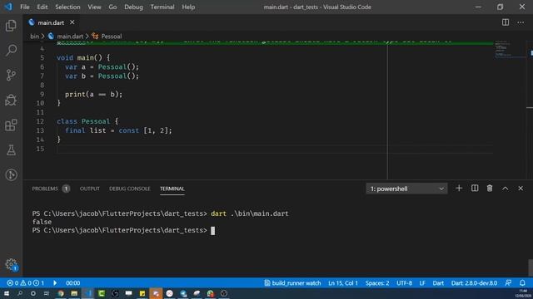Open the Selection menu
The width and height of the screenshot is (533, 299).
[x=67, y=7]
